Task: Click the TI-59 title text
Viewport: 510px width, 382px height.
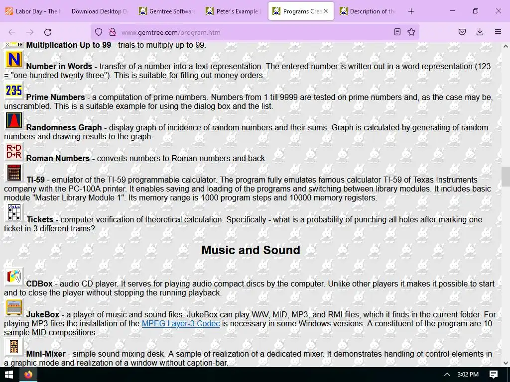Action: [36, 180]
